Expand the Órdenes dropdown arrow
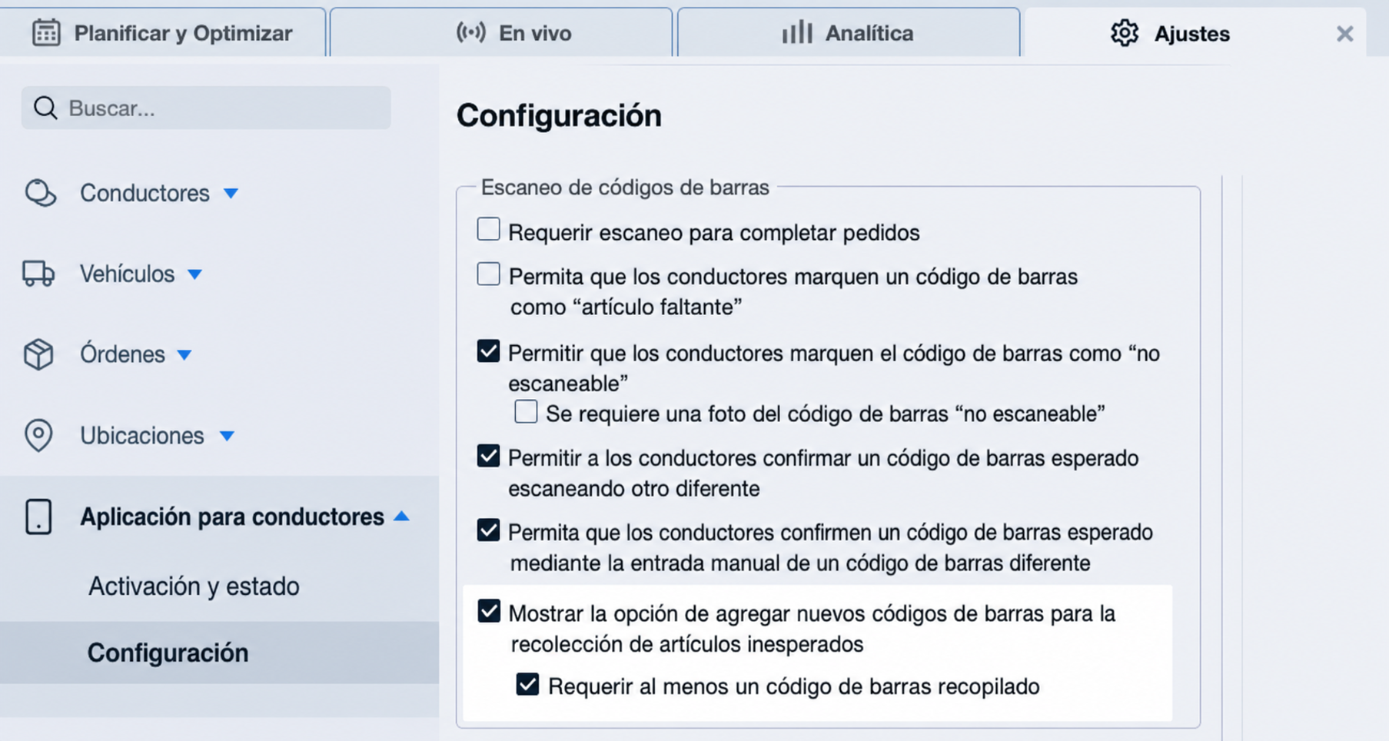The height and width of the screenshot is (741, 1389). 184,355
